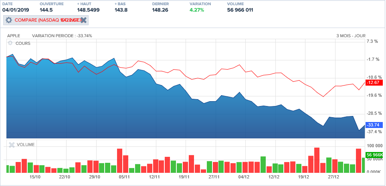Click the last green volume bar at right
The width and height of the screenshot is (386, 186).
tap(363, 165)
